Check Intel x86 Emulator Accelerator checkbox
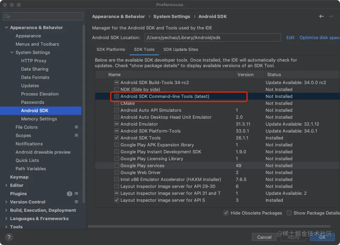Viewport: 340px width, 245px height. point(117,180)
